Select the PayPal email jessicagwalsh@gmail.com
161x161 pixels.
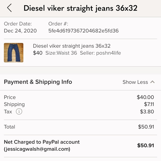(37, 149)
